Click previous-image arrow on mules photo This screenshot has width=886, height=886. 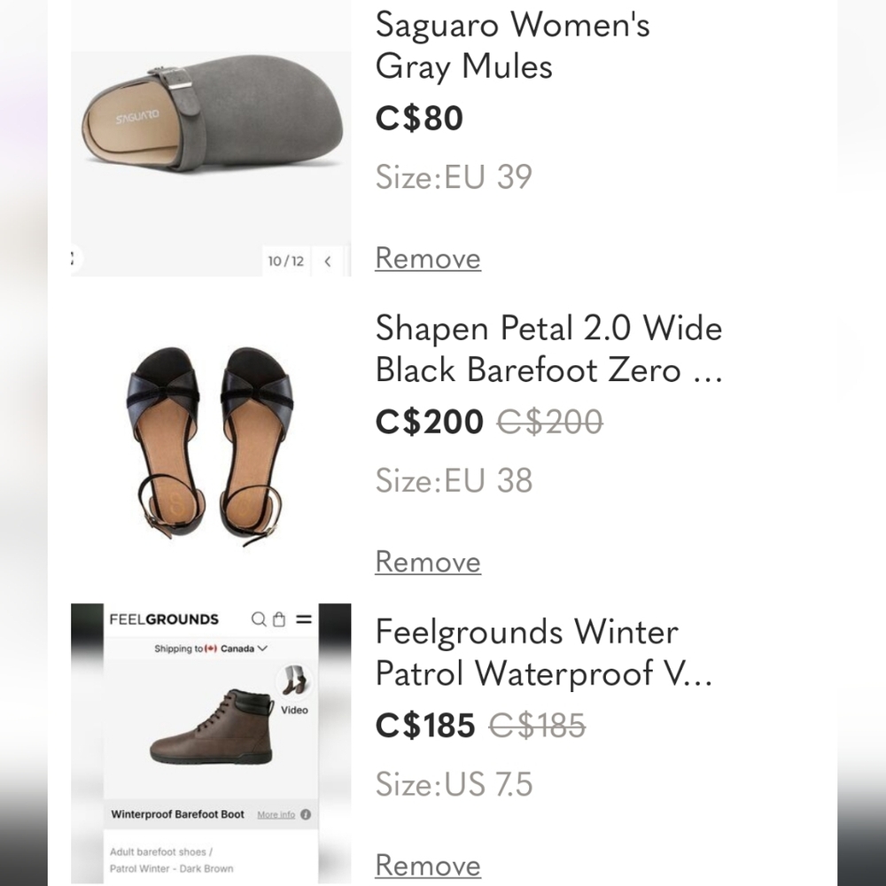tap(328, 261)
